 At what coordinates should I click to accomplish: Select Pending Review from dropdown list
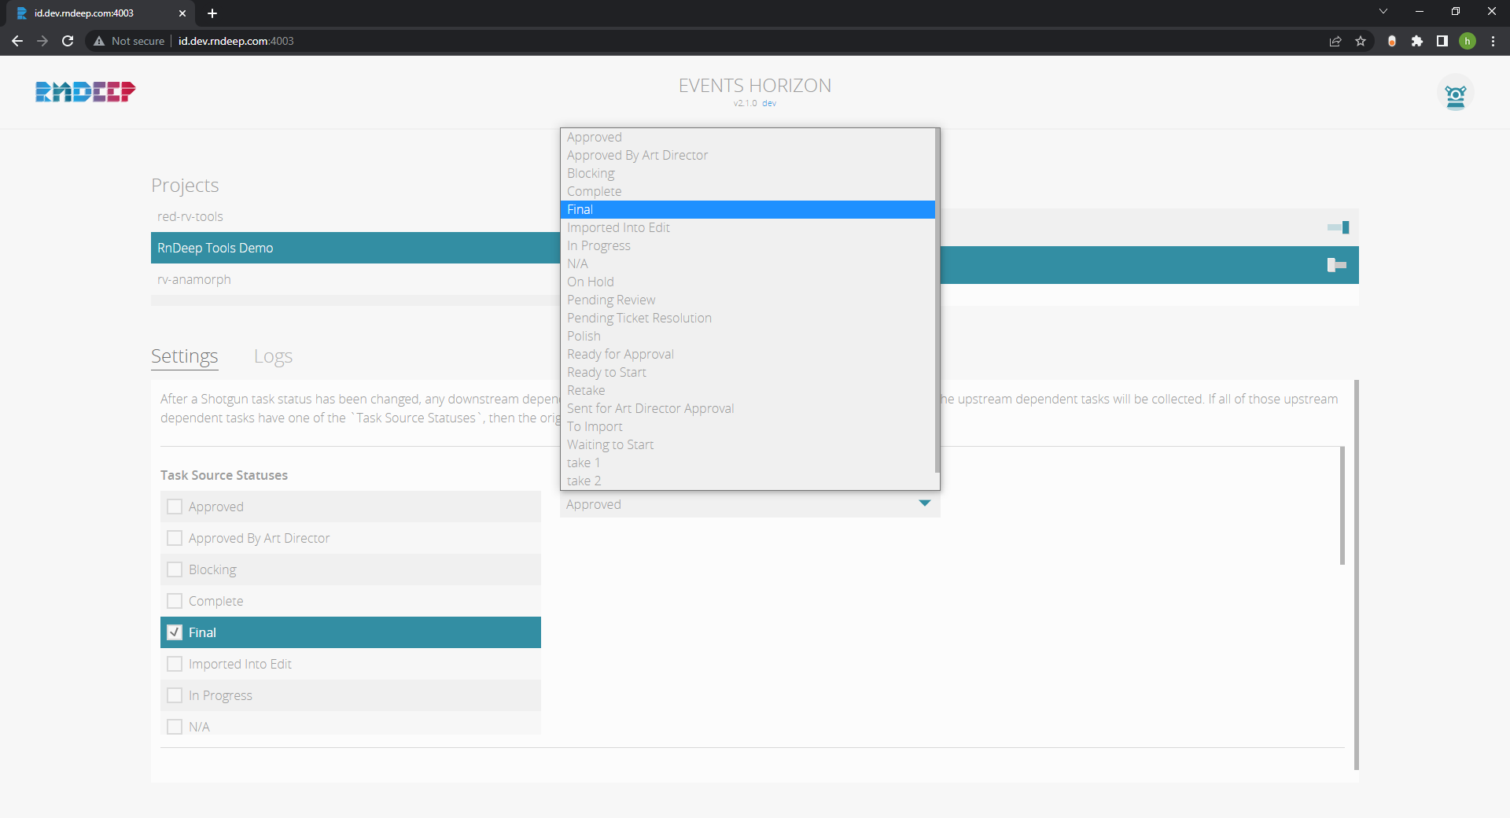tap(611, 300)
